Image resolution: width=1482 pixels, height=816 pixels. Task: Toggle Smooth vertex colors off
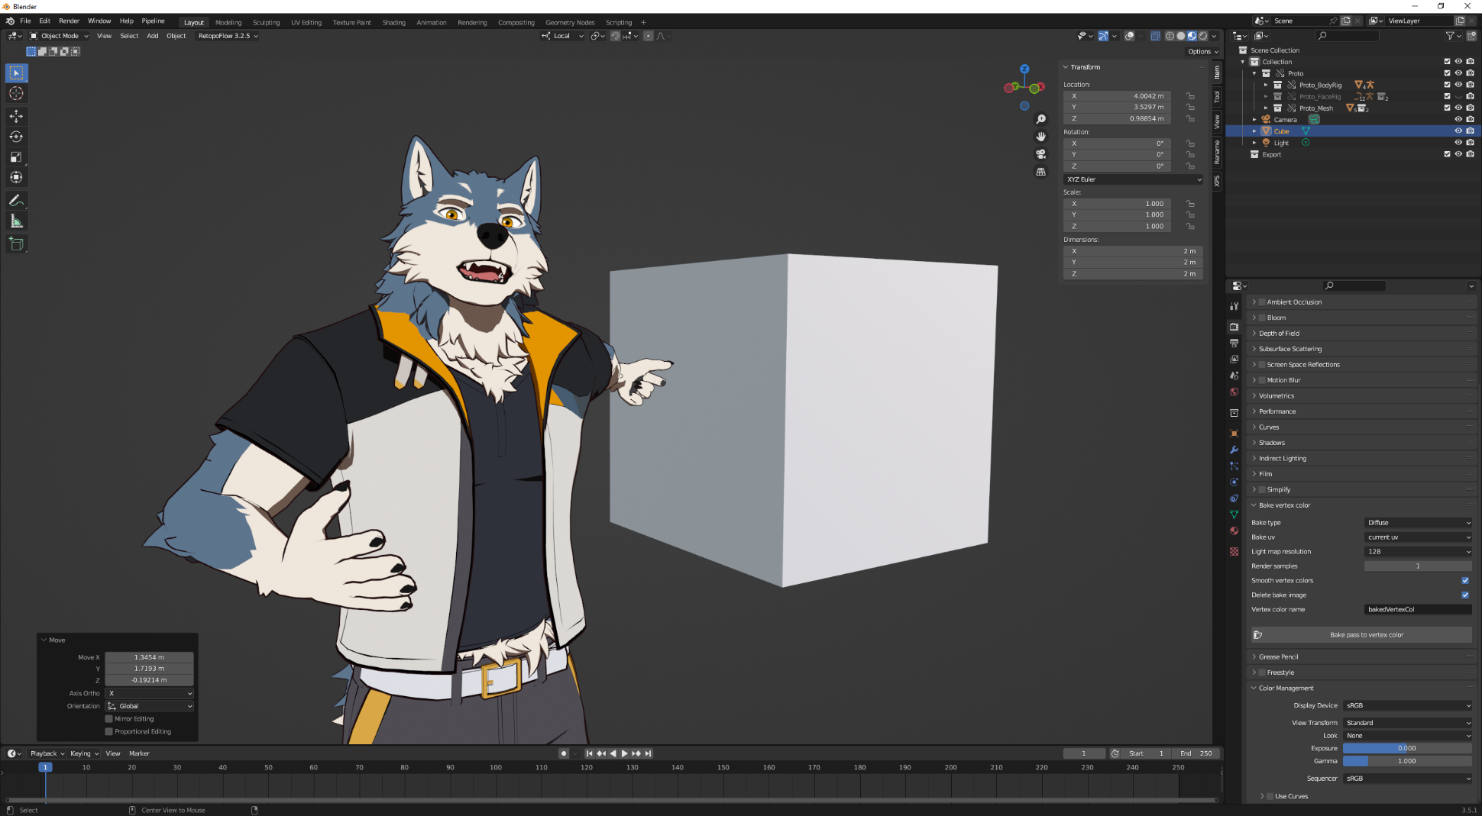click(x=1464, y=580)
